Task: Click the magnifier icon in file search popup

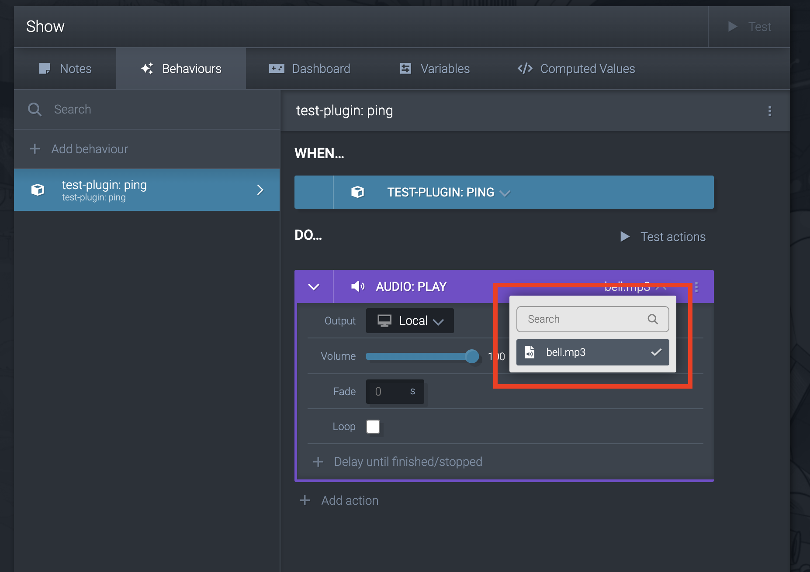Action: (x=653, y=319)
